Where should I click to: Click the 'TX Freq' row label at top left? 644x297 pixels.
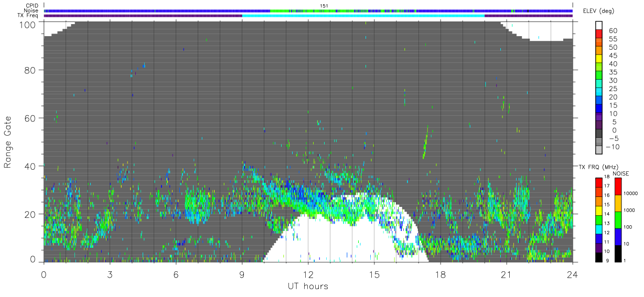[29, 16]
